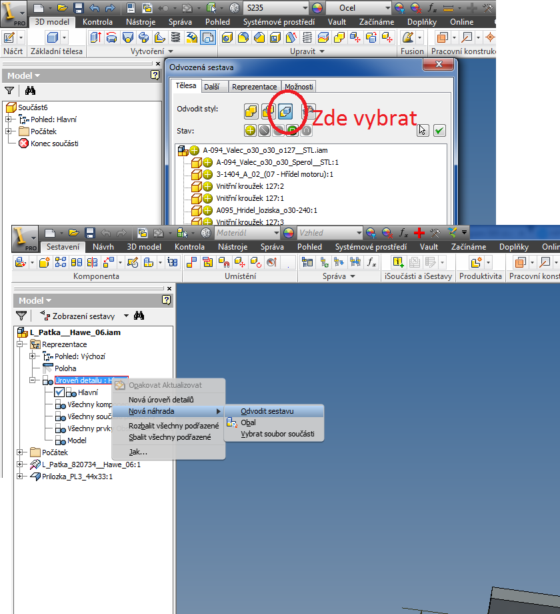Click the first yellow derive style icon
This screenshot has width=560, height=614.
pyautogui.click(x=251, y=111)
